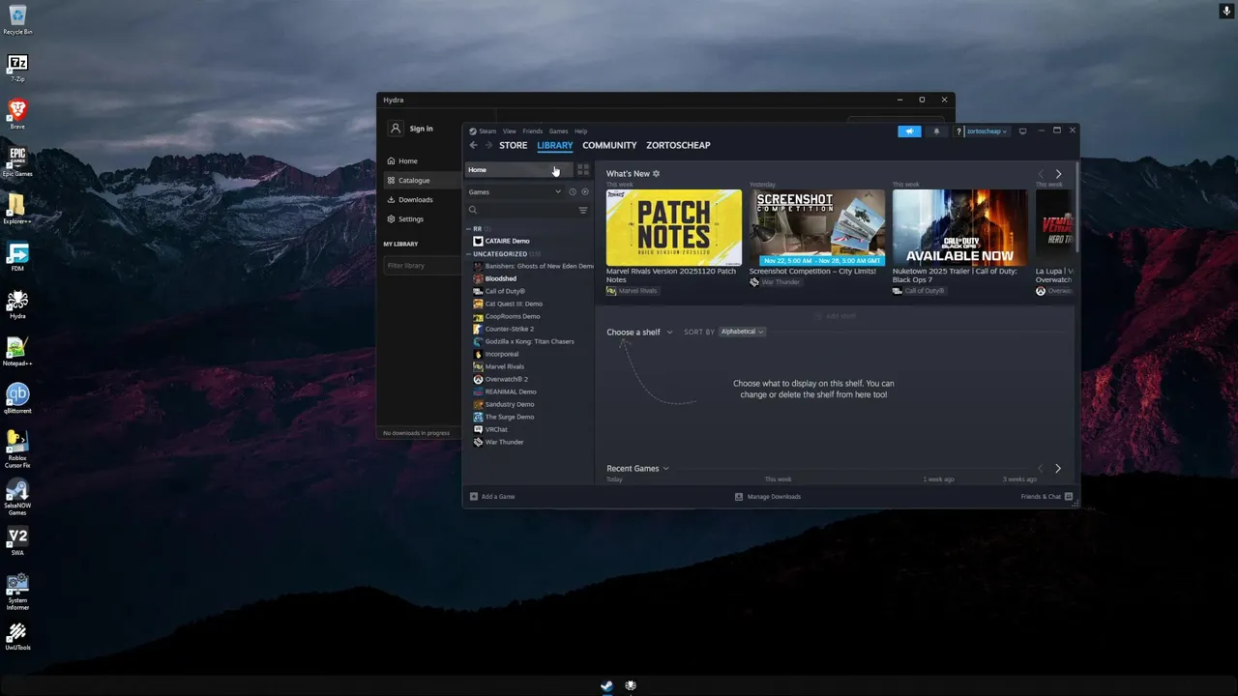
Task: Open the Friends menu
Action: (x=533, y=131)
